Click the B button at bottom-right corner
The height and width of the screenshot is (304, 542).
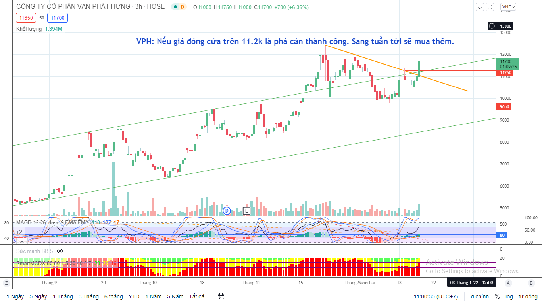point(531,283)
